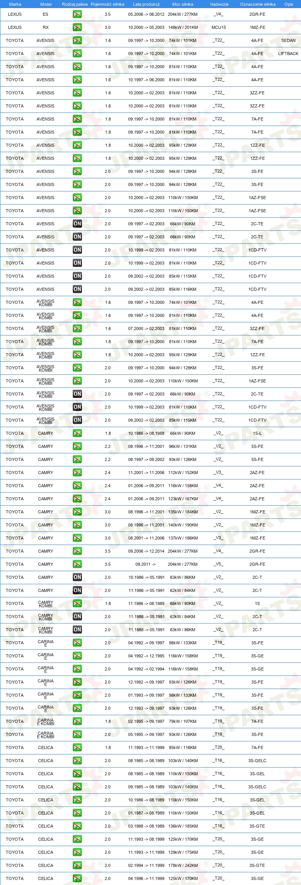Click the petrol fuel icon in the Lexus RX row
Image resolution: width=301 pixels, height=885 pixels.
pyautogui.click(x=77, y=27)
